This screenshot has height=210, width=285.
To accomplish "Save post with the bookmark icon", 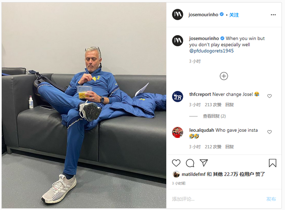I will [x=272, y=163].
